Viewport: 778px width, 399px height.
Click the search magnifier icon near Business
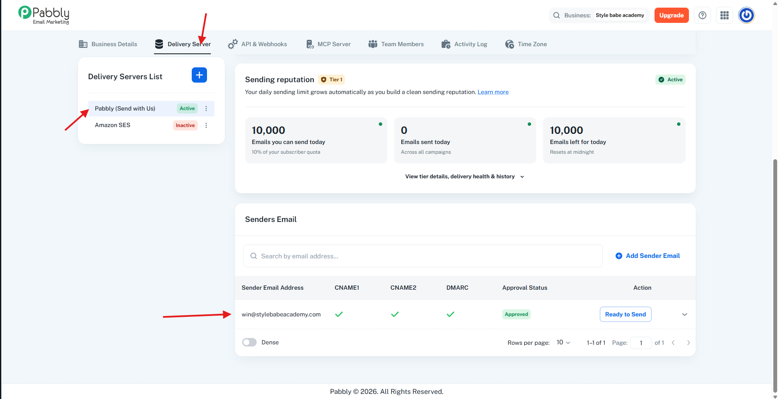pyautogui.click(x=557, y=15)
